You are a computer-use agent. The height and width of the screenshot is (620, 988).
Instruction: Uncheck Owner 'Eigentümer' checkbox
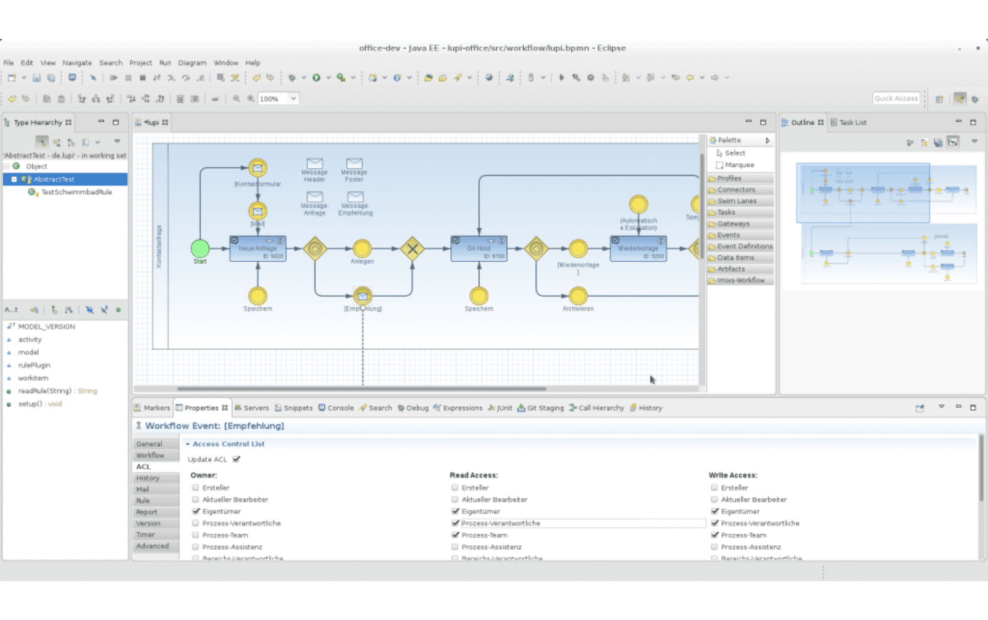[x=196, y=511]
